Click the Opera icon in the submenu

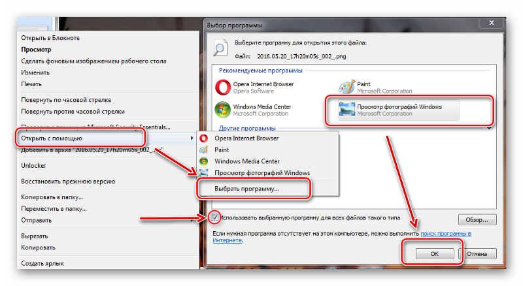(203, 138)
